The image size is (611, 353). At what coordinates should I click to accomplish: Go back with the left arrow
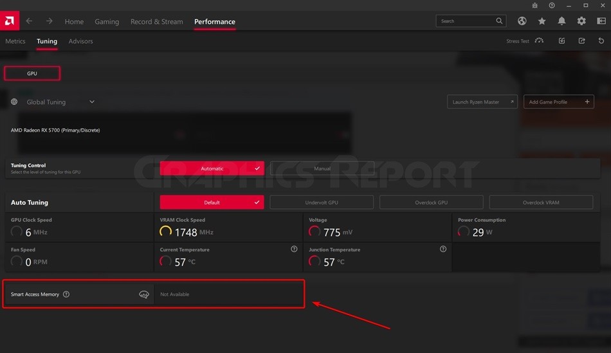tap(29, 21)
